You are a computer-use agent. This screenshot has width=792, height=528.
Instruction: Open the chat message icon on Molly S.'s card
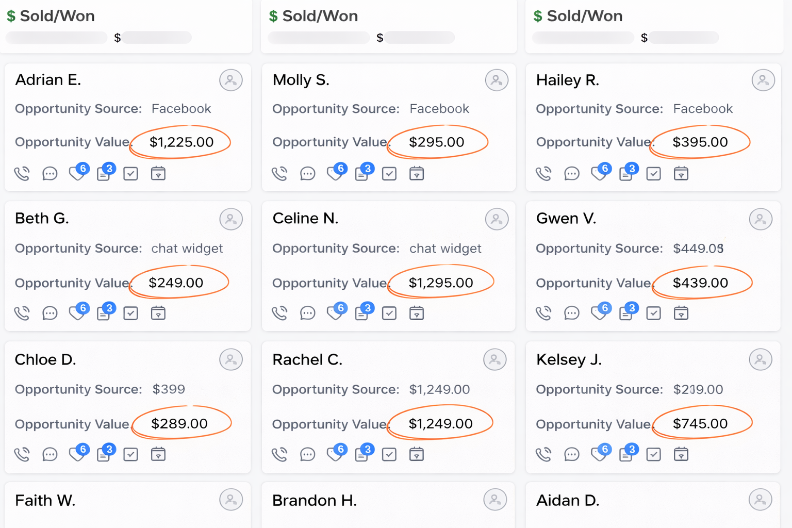307,174
